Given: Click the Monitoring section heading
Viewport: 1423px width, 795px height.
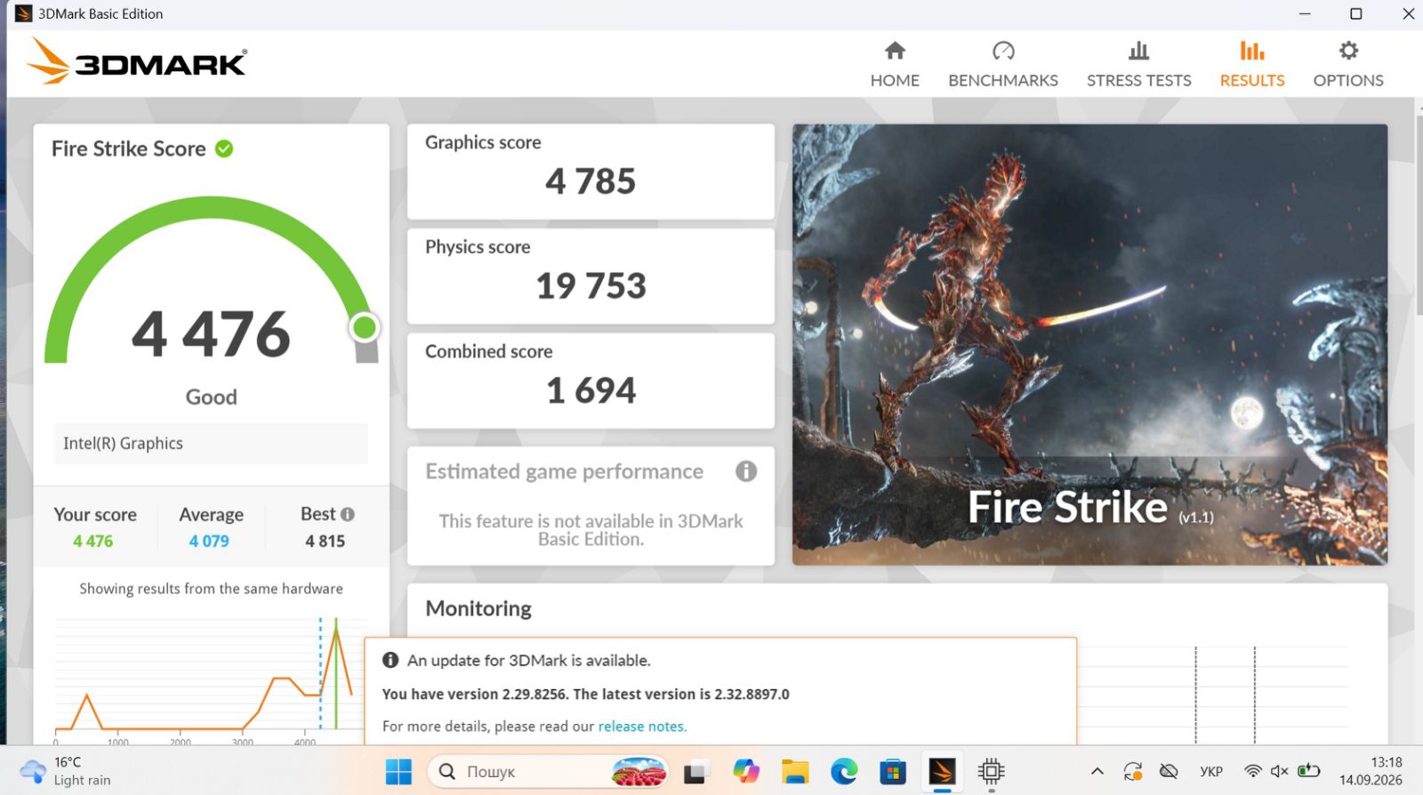Looking at the screenshot, I should pos(478,608).
